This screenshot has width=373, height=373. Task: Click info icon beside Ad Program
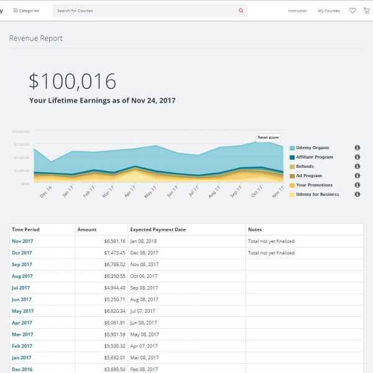357,176
